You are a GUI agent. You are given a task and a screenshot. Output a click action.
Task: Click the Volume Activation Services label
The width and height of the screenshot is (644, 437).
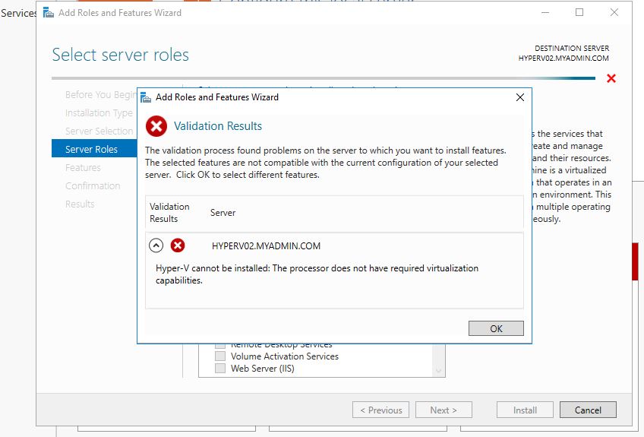pyautogui.click(x=285, y=356)
